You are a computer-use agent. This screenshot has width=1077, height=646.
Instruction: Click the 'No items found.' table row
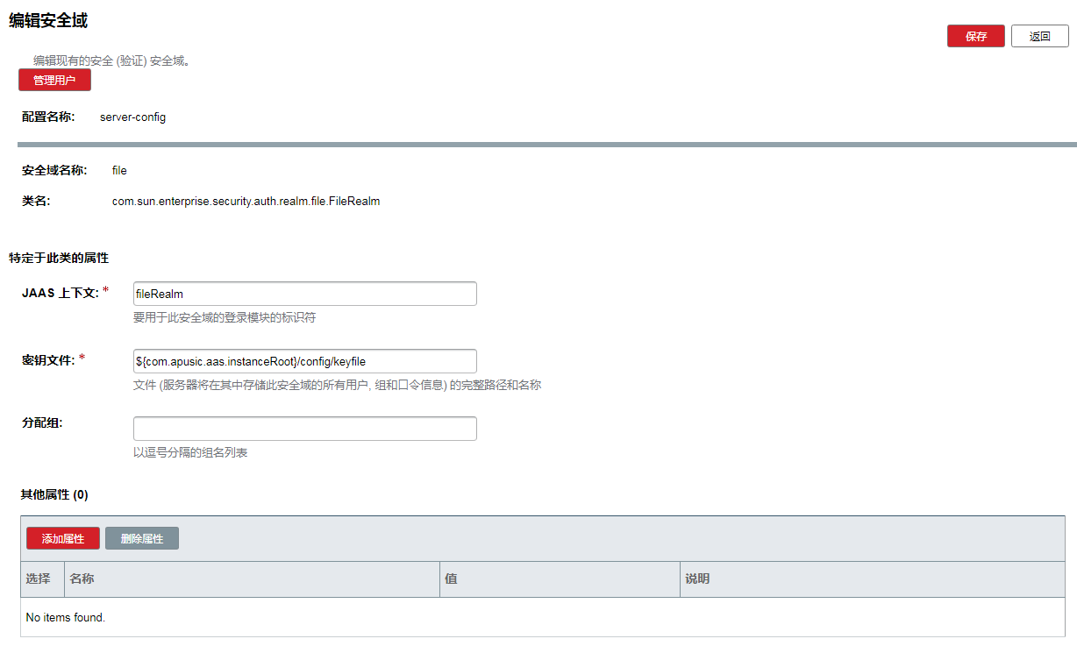tap(66, 617)
